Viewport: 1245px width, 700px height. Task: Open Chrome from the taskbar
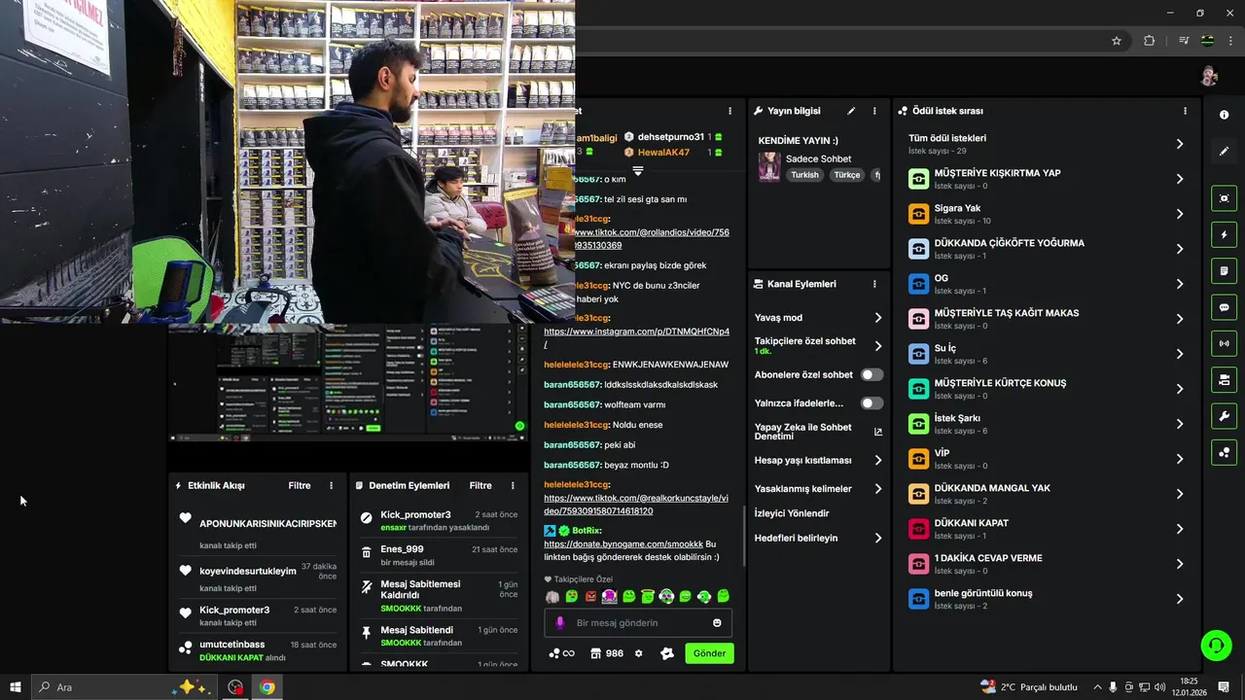267,687
